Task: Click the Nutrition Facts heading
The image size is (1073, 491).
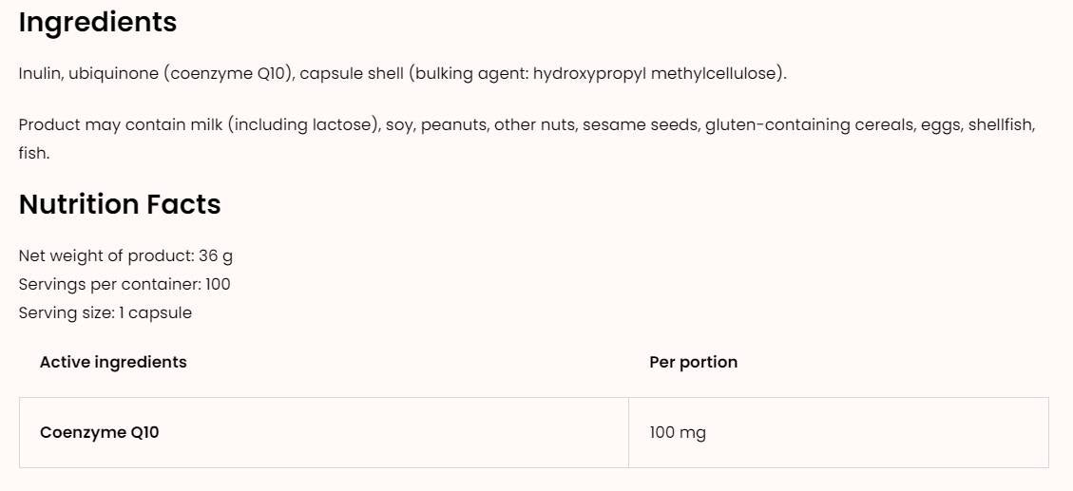Action: 120,204
